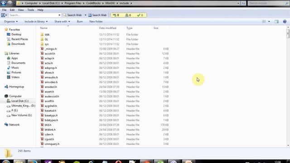
Task: Click the Burn button
Action: click(x=80, y=22)
